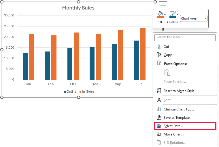Screen dimensions: 219x147
Task: Click the Paste Options clipboard button
Action: (x=167, y=72)
